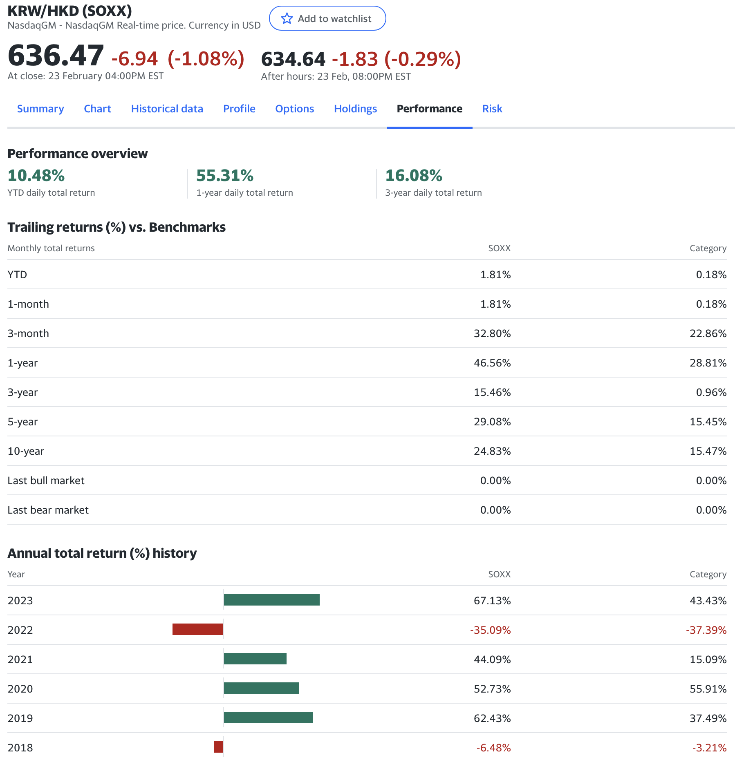
Task: Click the 2018 SOXX return -6.48%
Action: pos(493,748)
